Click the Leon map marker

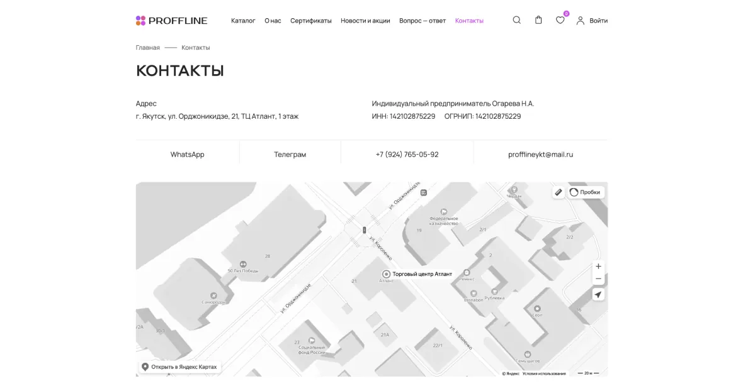pos(537,309)
